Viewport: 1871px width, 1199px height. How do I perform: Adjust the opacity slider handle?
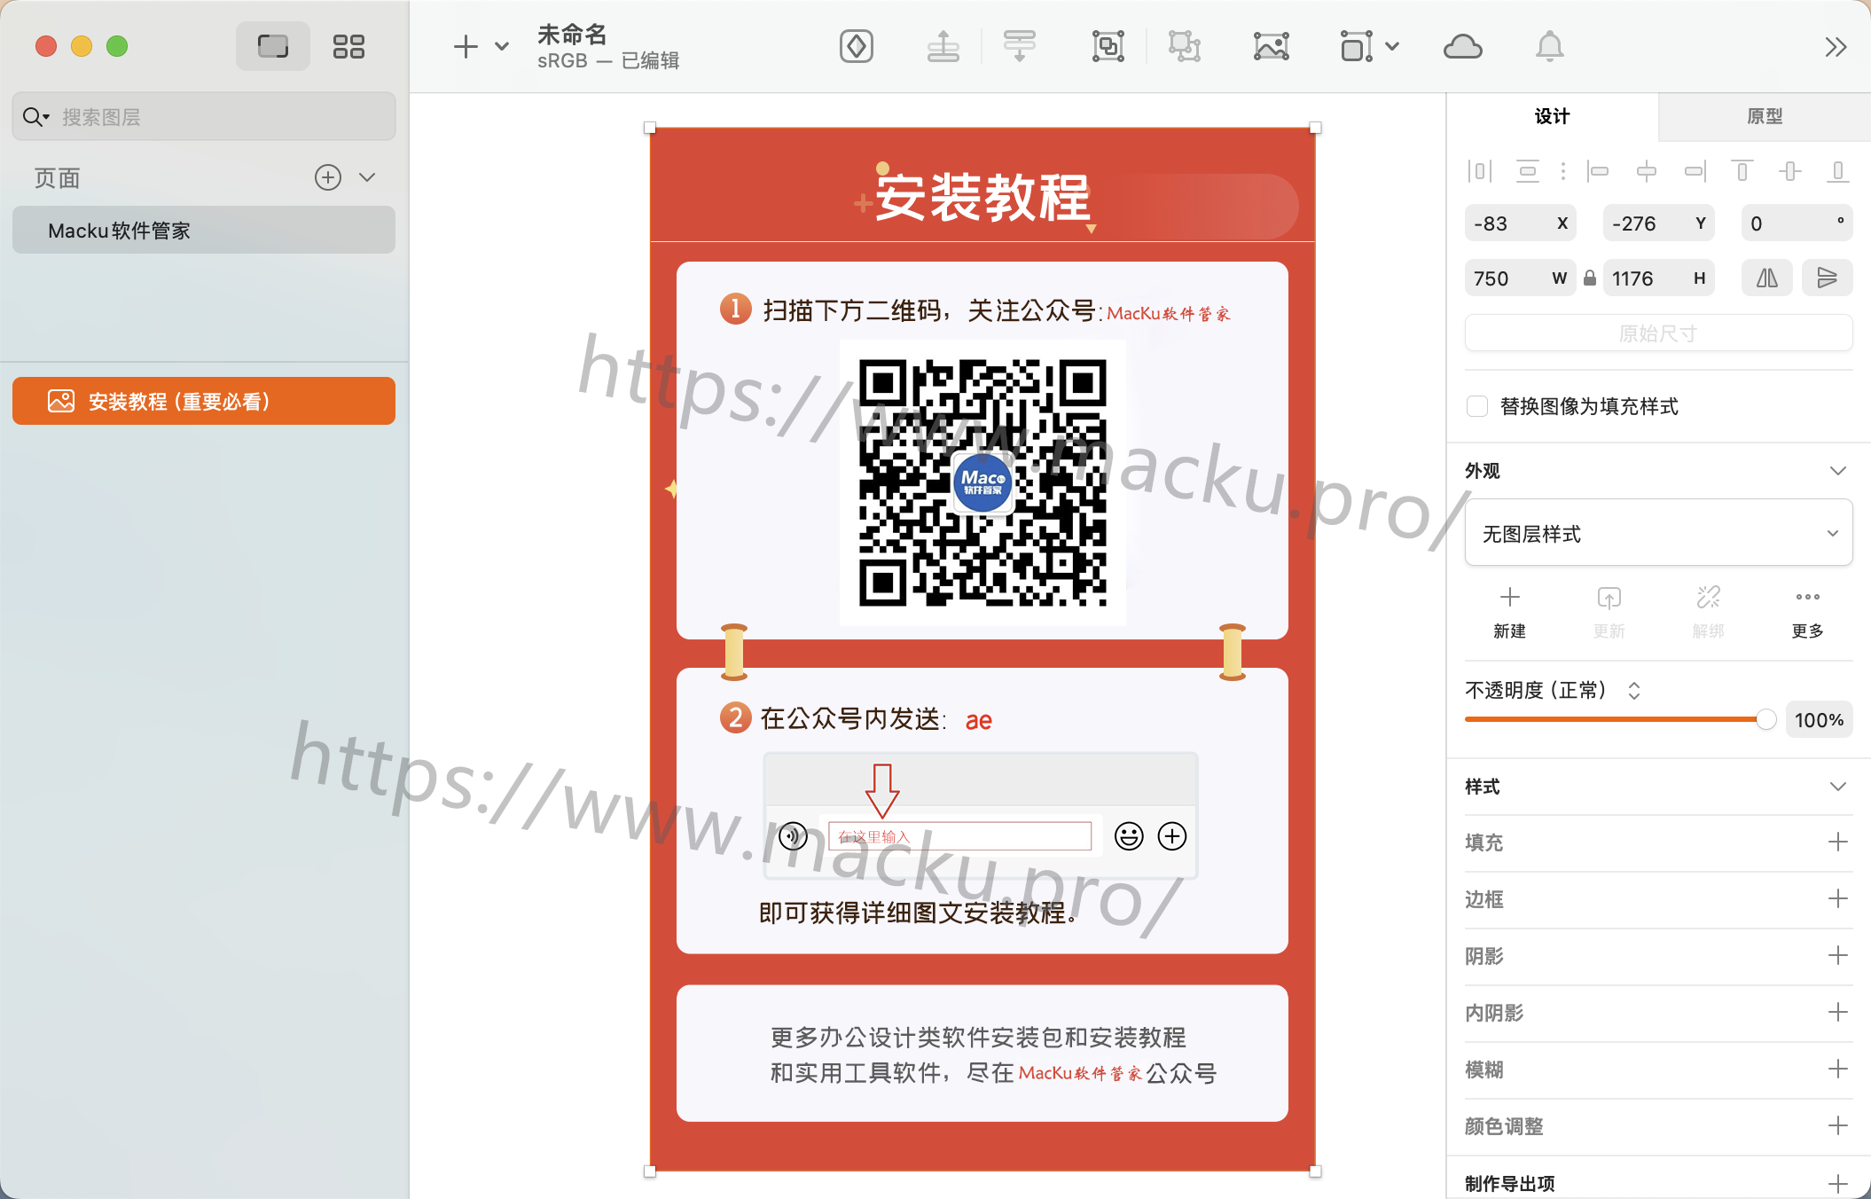coord(1765,719)
